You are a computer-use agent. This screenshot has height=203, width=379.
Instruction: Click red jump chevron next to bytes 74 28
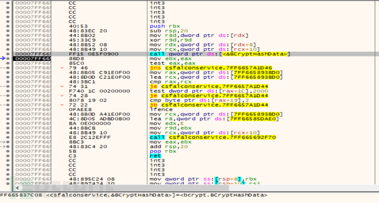(x=62, y=95)
